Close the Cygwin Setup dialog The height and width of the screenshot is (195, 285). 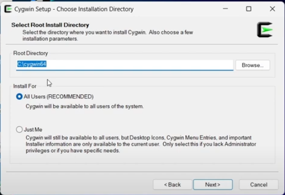tap(273, 9)
